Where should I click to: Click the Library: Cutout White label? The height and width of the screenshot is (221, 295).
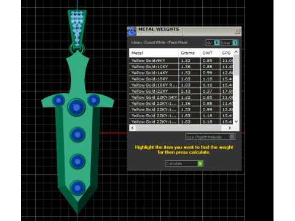pos(159,42)
